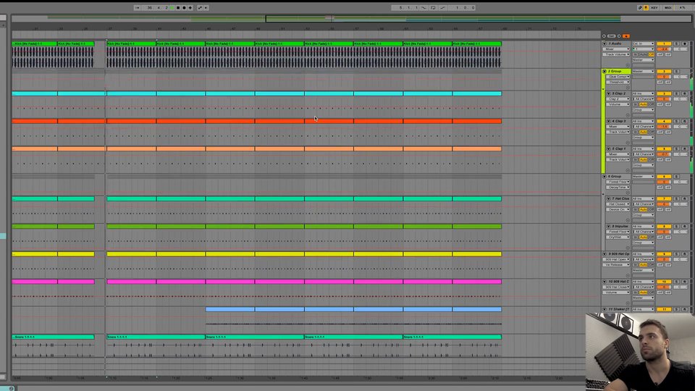Solo the 1 Audio track
Image resolution: width=695 pixels, height=391 pixels.
[676, 43]
